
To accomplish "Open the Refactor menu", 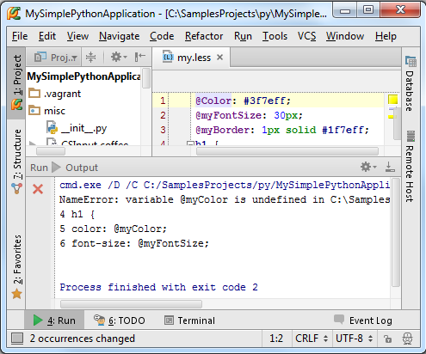I will (204, 36).
